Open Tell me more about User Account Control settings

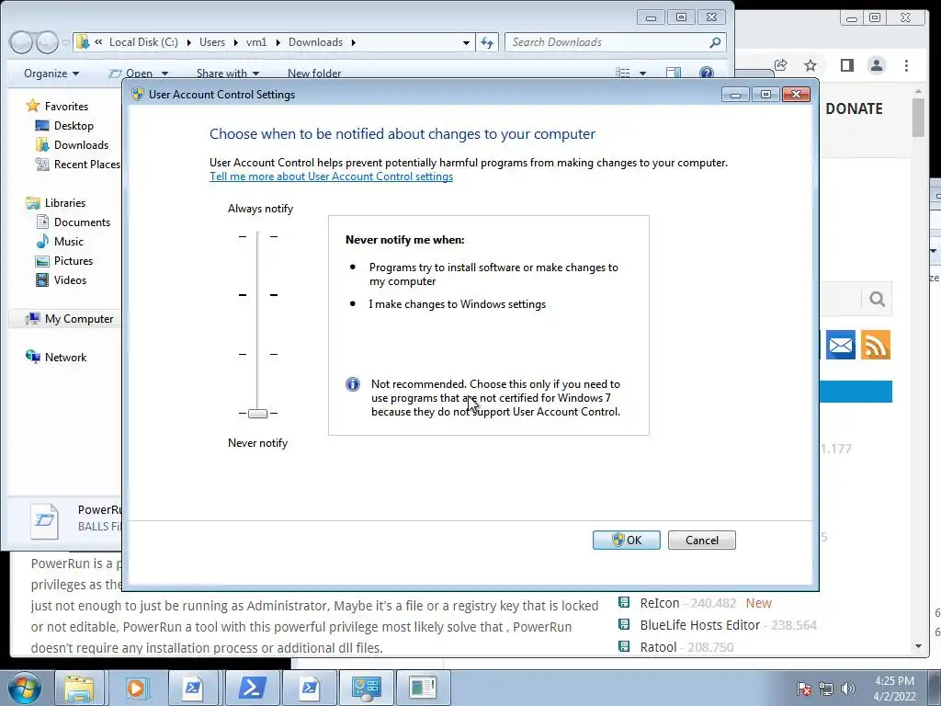(x=331, y=176)
